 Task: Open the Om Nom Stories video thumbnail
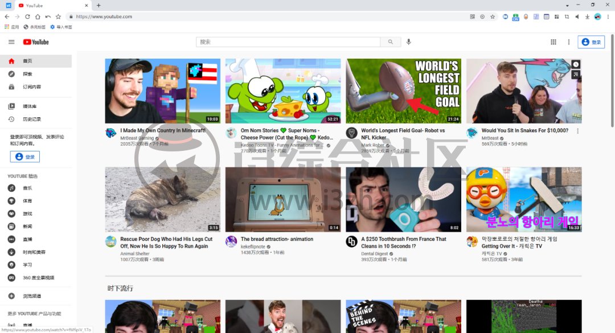click(283, 91)
